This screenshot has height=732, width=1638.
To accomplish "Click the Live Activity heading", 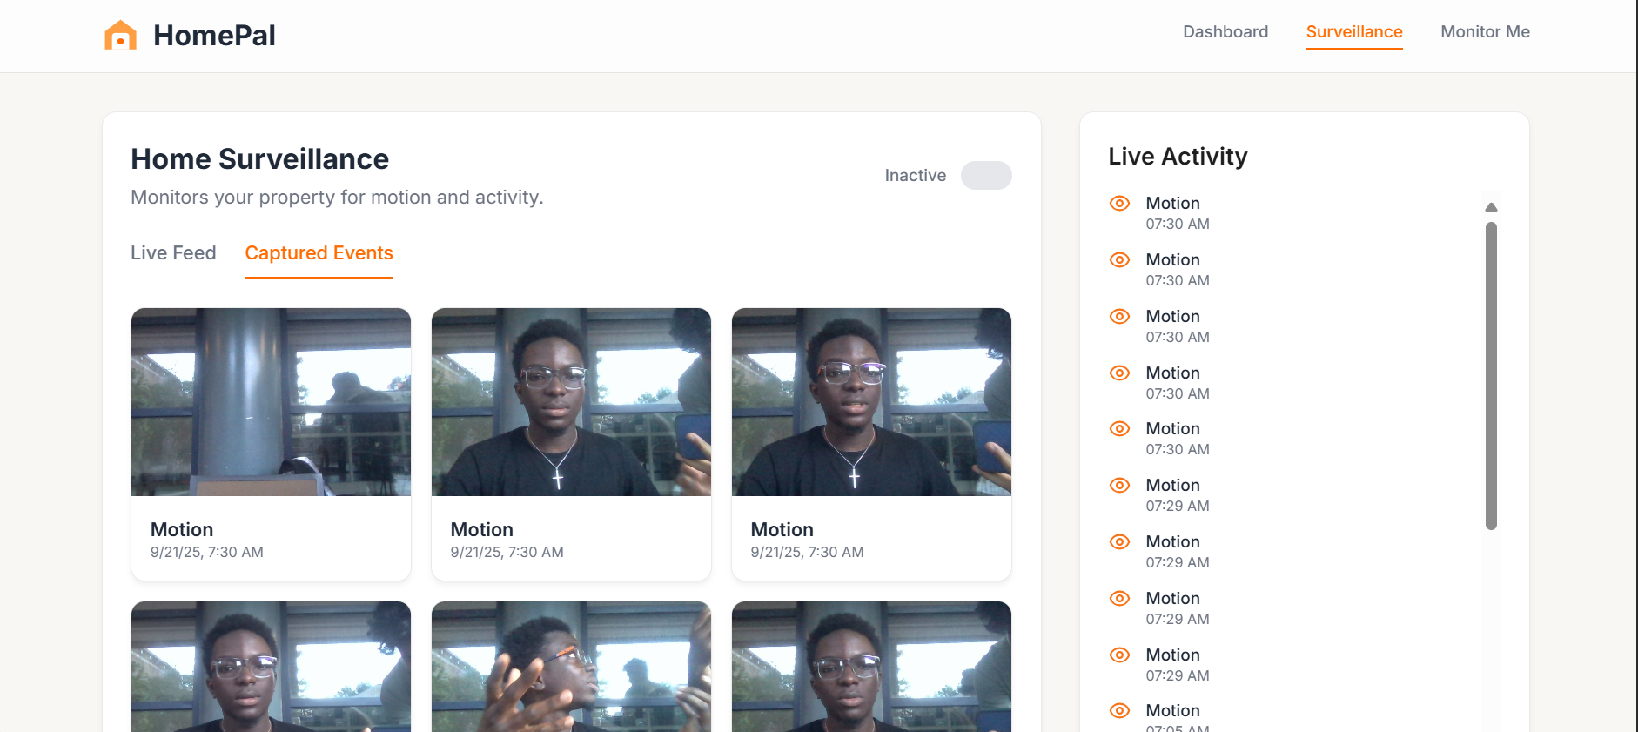I will click(1178, 157).
